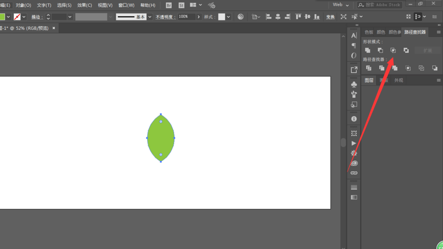Apply the Outline pathfinder
This screenshot has width=443, height=249.
pos(421,68)
